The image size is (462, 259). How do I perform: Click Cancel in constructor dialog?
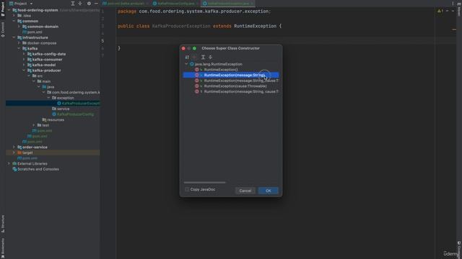click(x=245, y=191)
